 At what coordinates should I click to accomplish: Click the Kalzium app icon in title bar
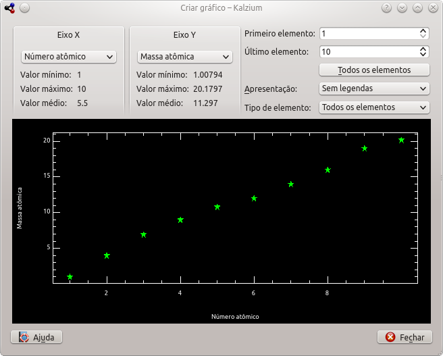[9, 8]
